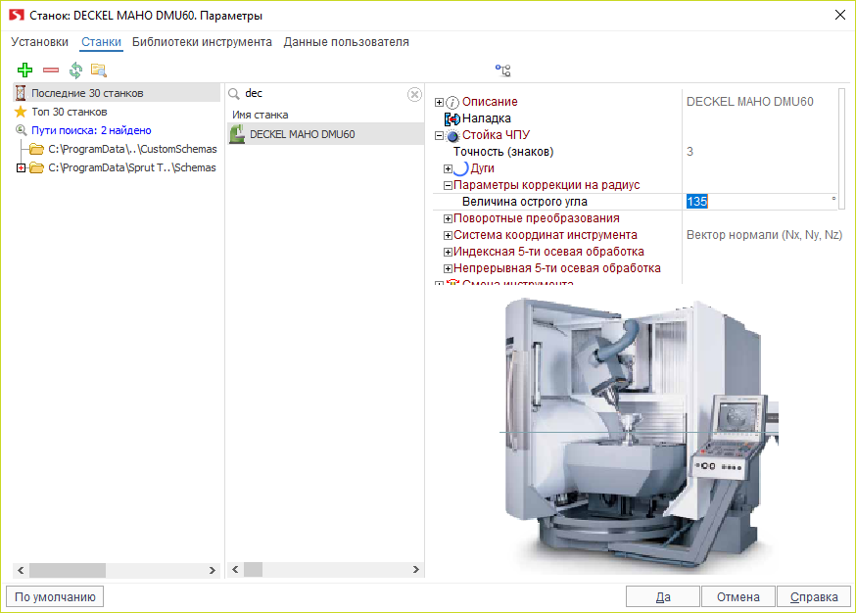
Task: Click the folder search paths icon
Action: click(x=98, y=71)
